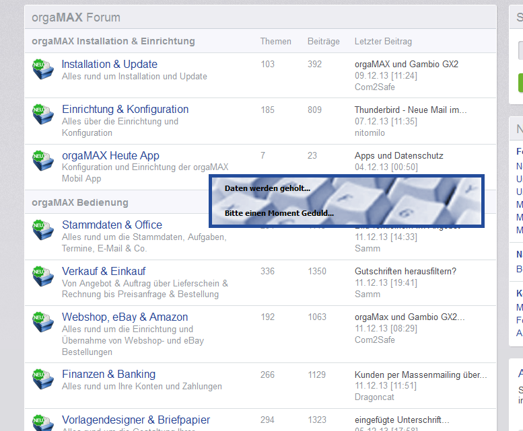Open the Finanzen & Banking forum

109,374
